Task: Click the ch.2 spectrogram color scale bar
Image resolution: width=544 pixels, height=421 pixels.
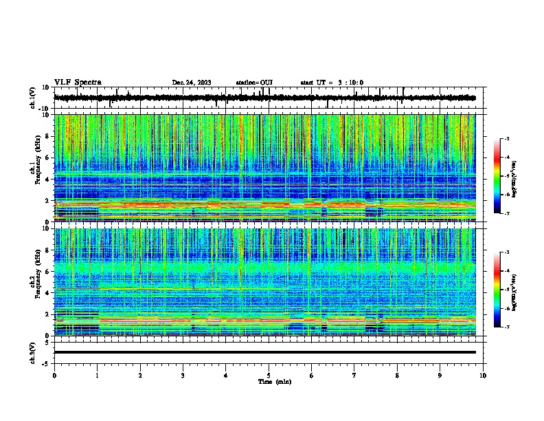Action: pos(497,290)
